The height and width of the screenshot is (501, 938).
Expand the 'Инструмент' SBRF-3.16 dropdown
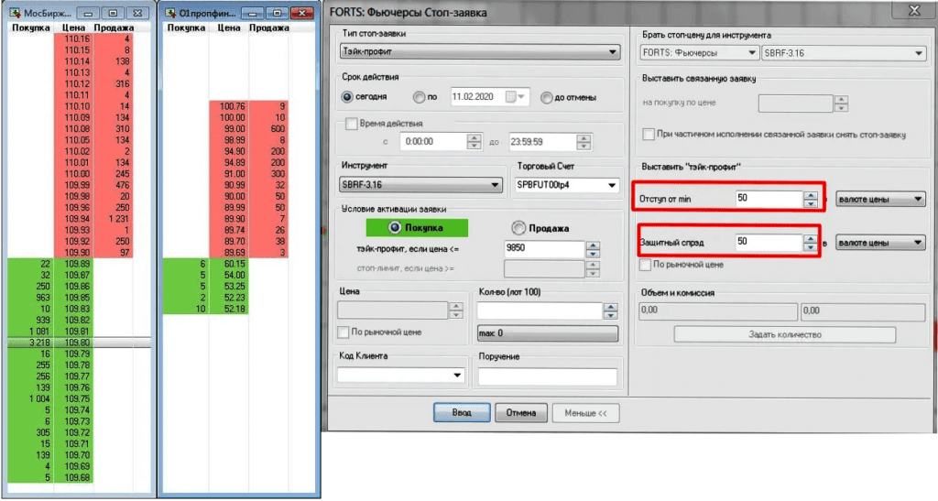click(x=421, y=185)
